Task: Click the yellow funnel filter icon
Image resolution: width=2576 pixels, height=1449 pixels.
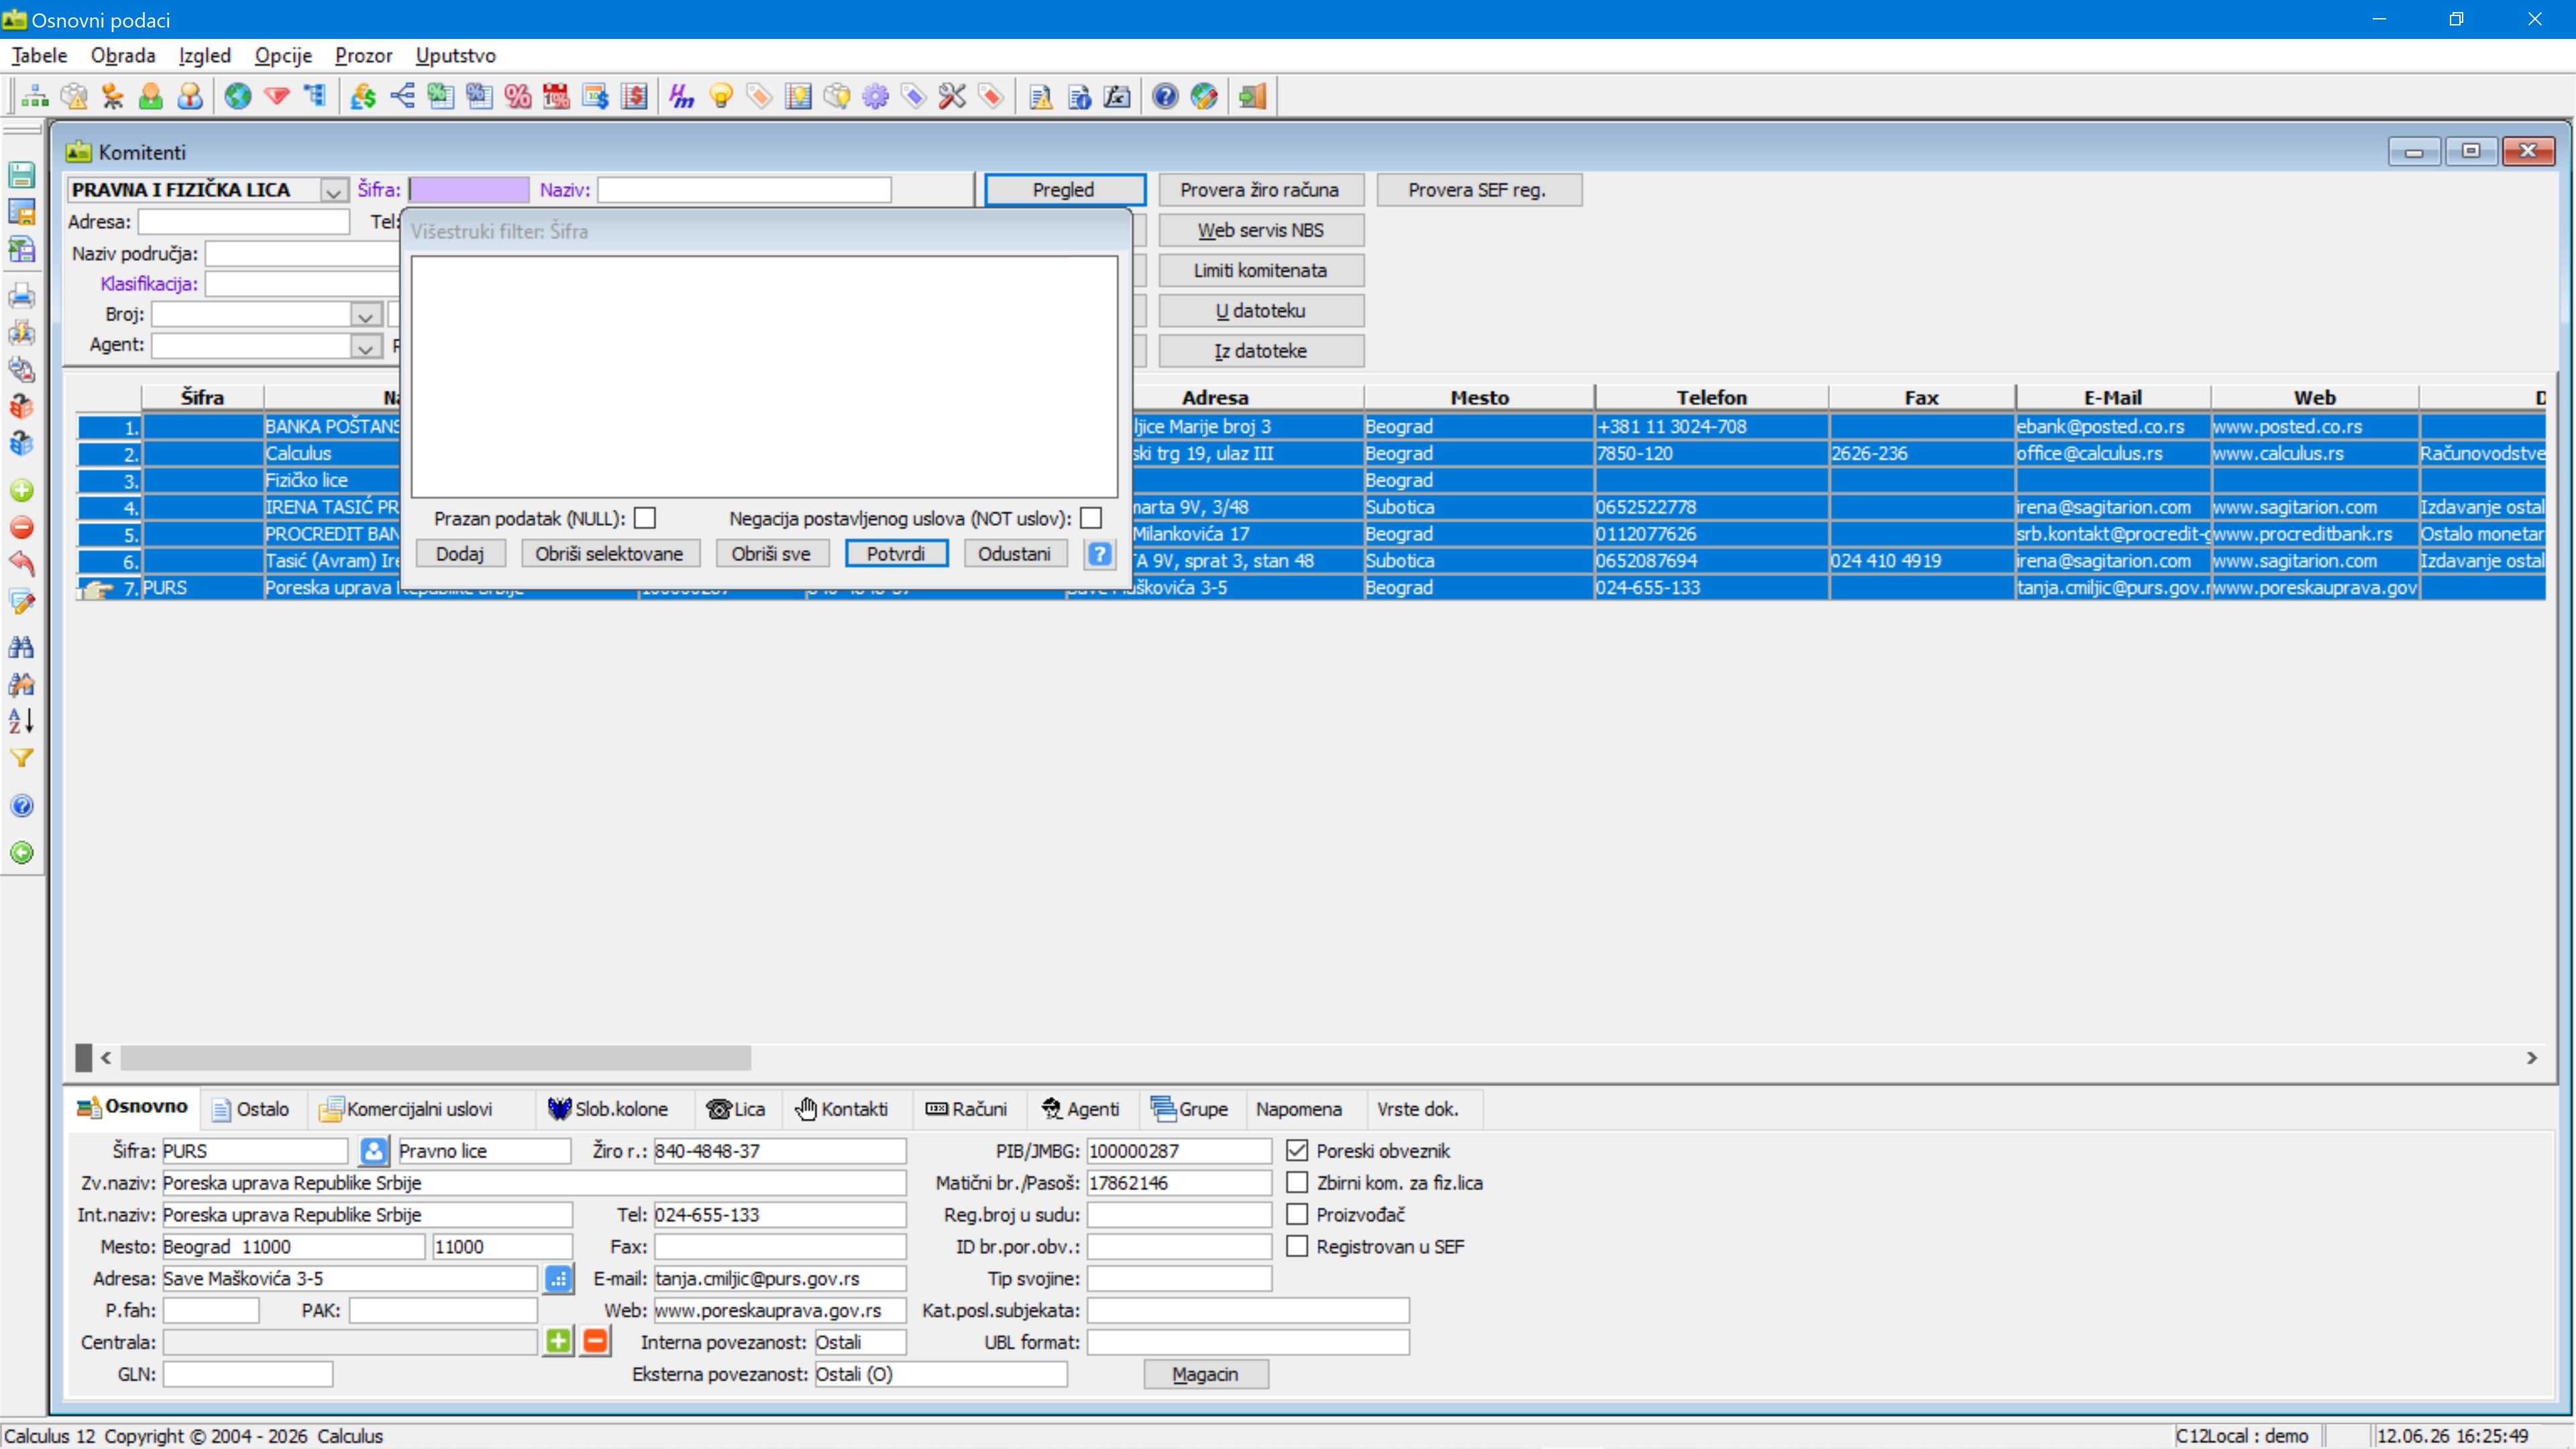Action: [22, 758]
